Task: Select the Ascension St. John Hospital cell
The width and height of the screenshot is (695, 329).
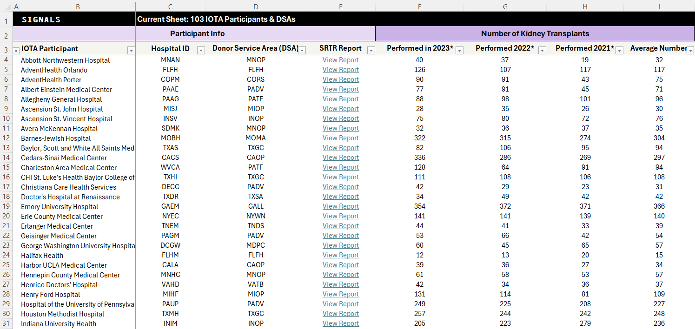Action: tap(78, 109)
